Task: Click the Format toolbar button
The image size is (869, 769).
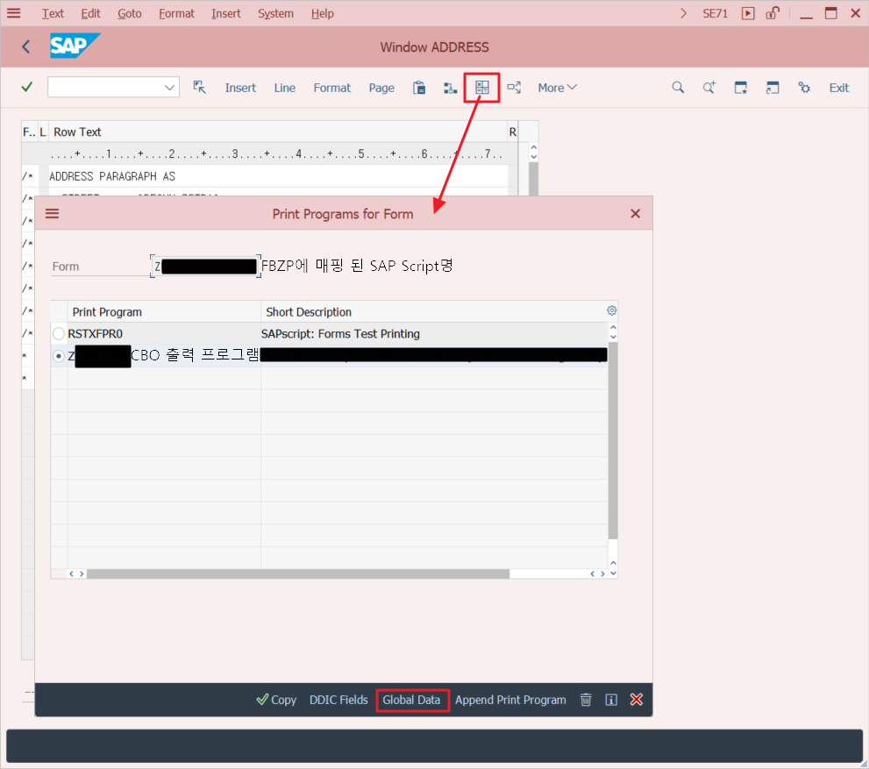Action: 332,88
